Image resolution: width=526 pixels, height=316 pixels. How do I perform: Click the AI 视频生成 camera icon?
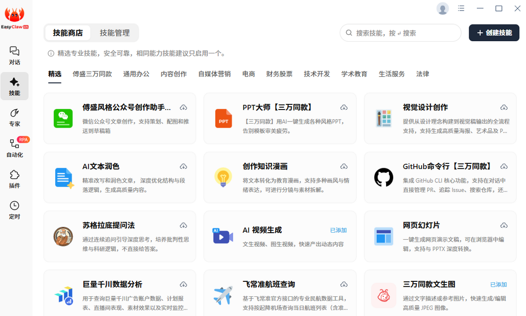223,236
